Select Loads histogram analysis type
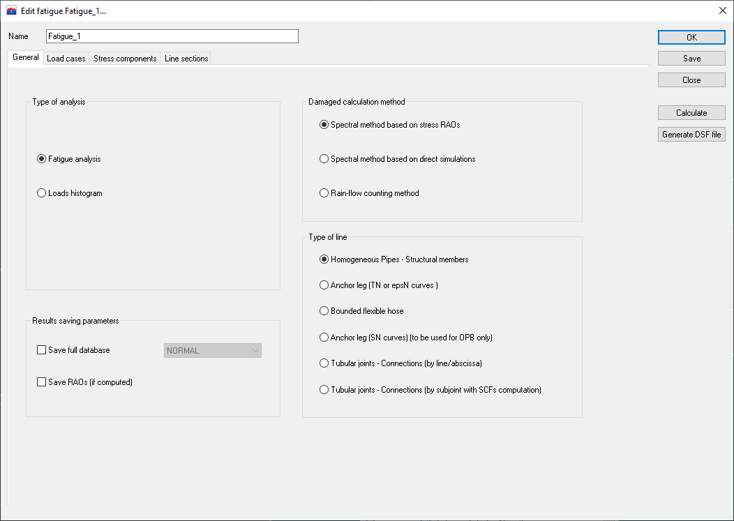The height and width of the screenshot is (521, 734). click(x=41, y=193)
